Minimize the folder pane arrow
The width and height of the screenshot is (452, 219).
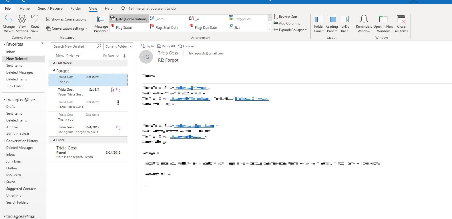click(x=42, y=43)
